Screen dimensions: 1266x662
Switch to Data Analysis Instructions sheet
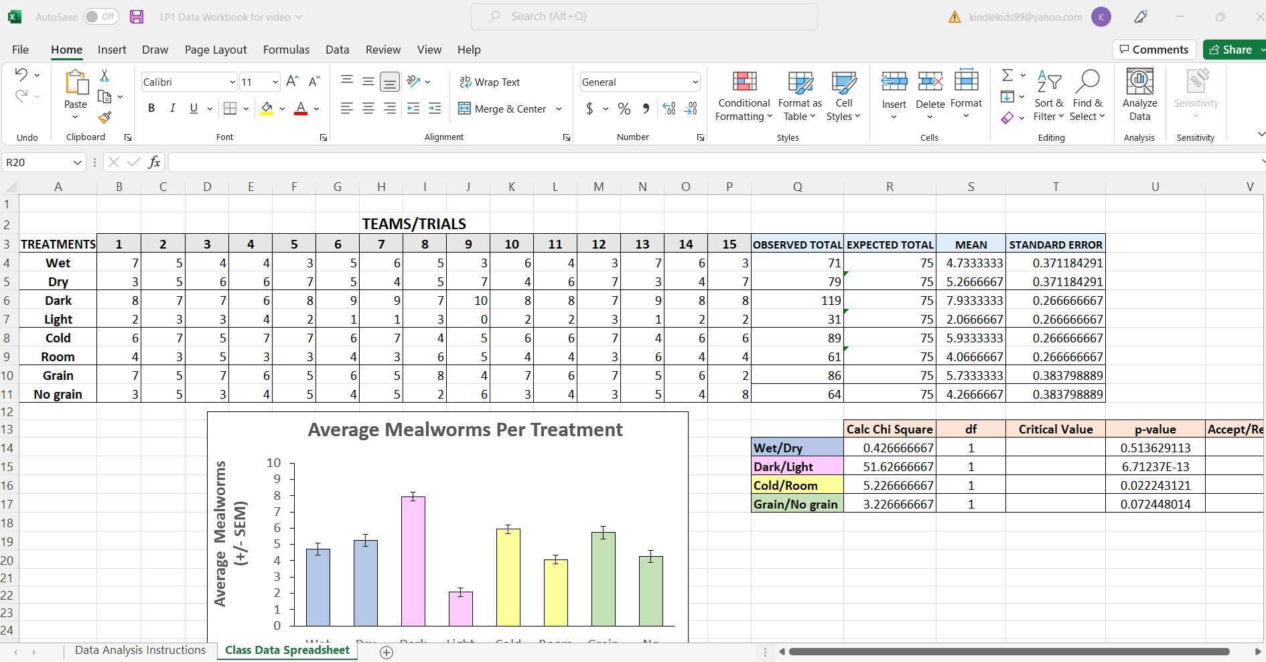tap(140, 650)
